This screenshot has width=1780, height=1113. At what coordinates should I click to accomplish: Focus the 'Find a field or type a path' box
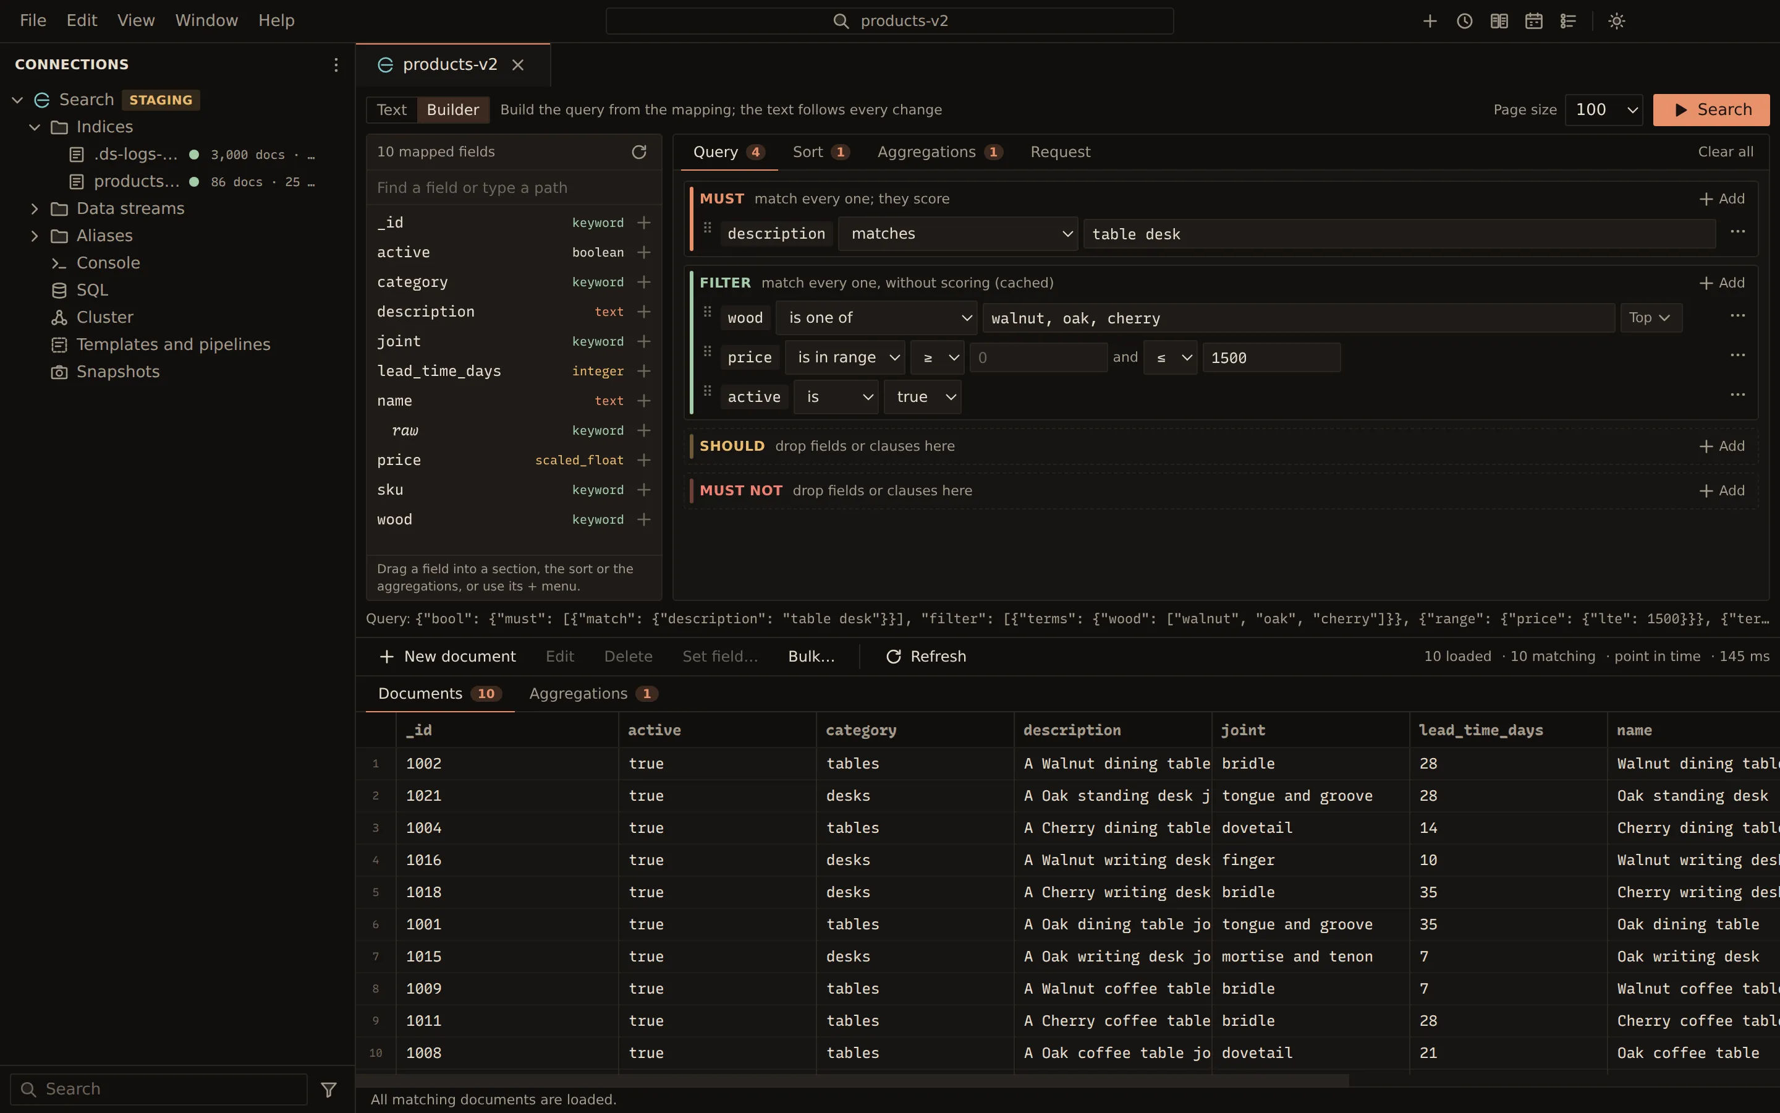514,188
